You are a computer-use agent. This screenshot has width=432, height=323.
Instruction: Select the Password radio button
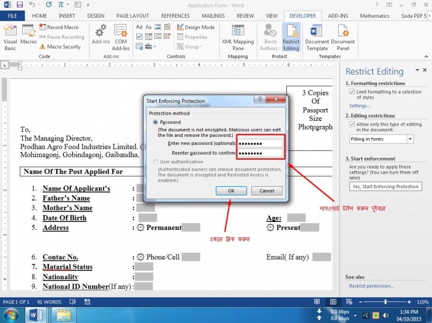coord(155,122)
